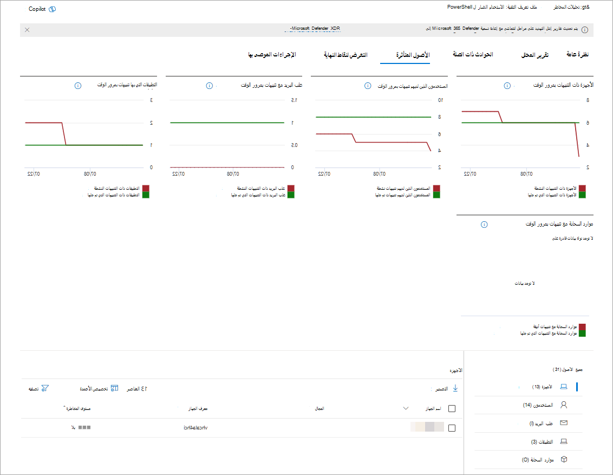Click the لا توجد بيانات text in cloud chart
The width and height of the screenshot is (613, 475).
524,283
